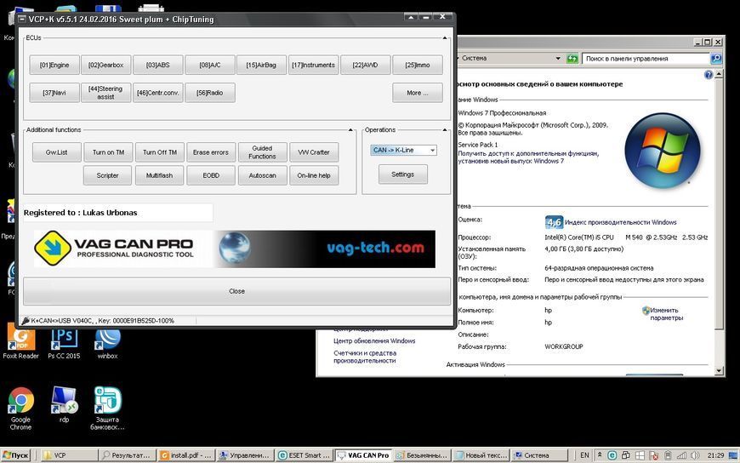The image size is (740, 463).
Task: Select the [46]Centr.conv. ECU
Action: pyautogui.click(x=157, y=93)
